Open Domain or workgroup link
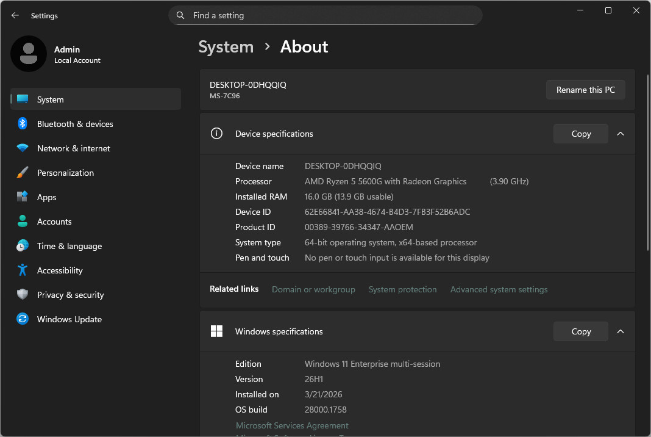 pos(313,289)
